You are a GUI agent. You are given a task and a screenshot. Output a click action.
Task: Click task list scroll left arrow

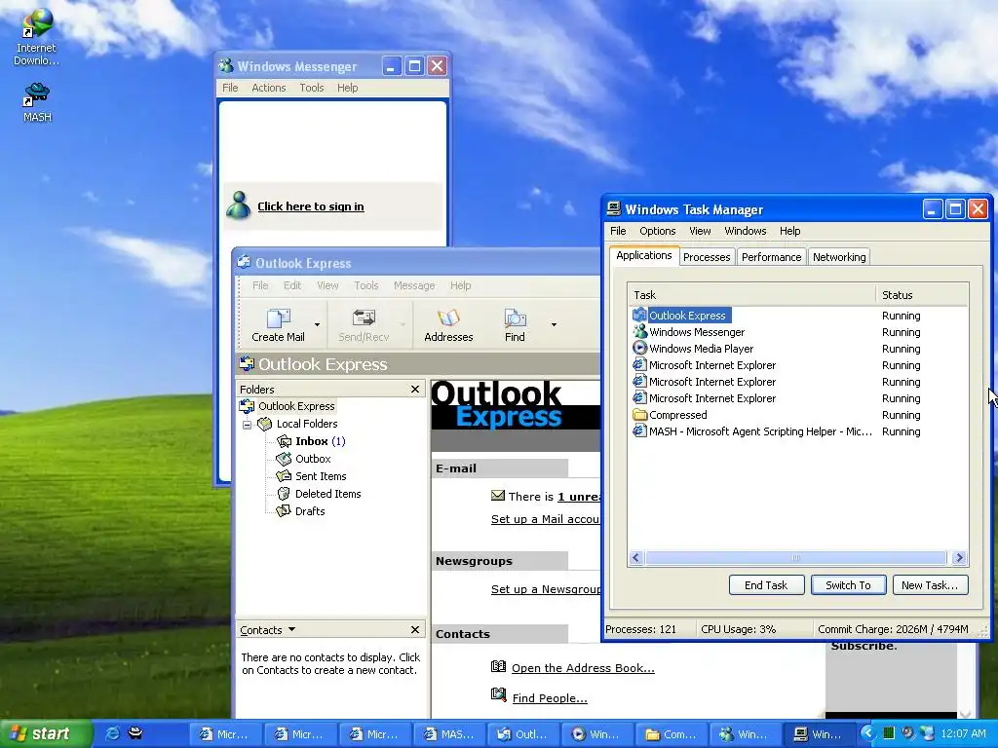point(635,558)
